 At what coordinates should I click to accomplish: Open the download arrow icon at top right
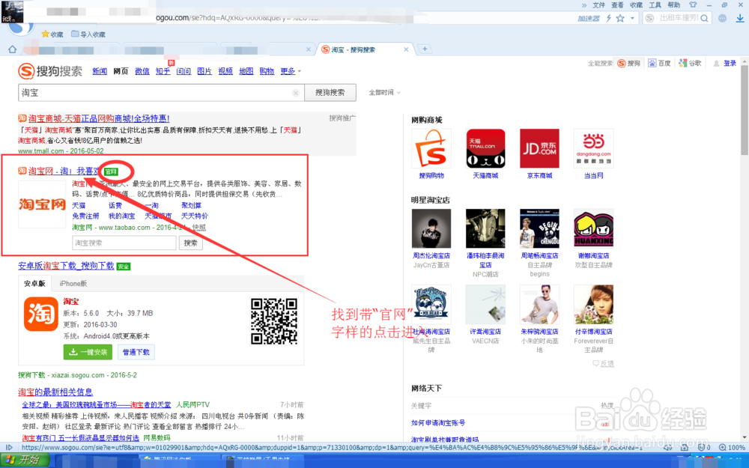pos(739,18)
